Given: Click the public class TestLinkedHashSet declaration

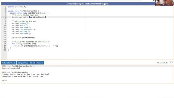Looking at the screenshot, I should point(23,11).
